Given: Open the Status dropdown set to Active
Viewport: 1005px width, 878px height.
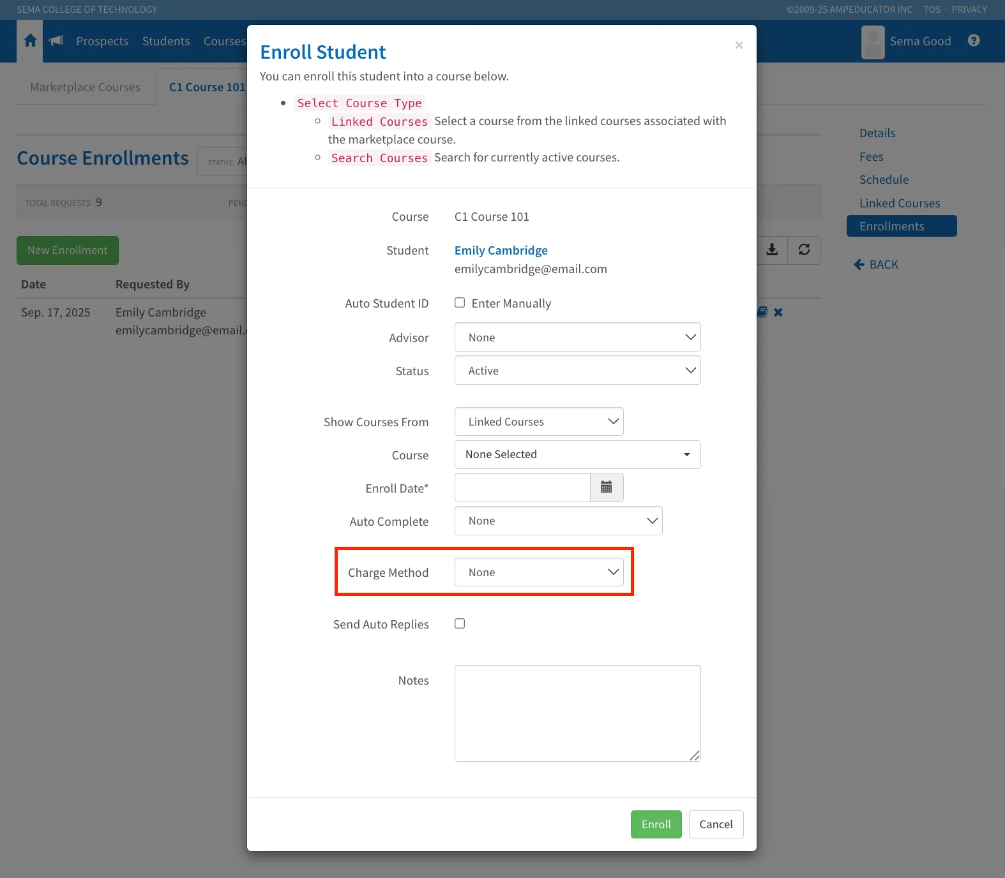Looking at the screenshot, I should [x=577, y=370].
